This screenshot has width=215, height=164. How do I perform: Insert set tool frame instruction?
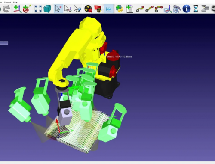[177, 9]
